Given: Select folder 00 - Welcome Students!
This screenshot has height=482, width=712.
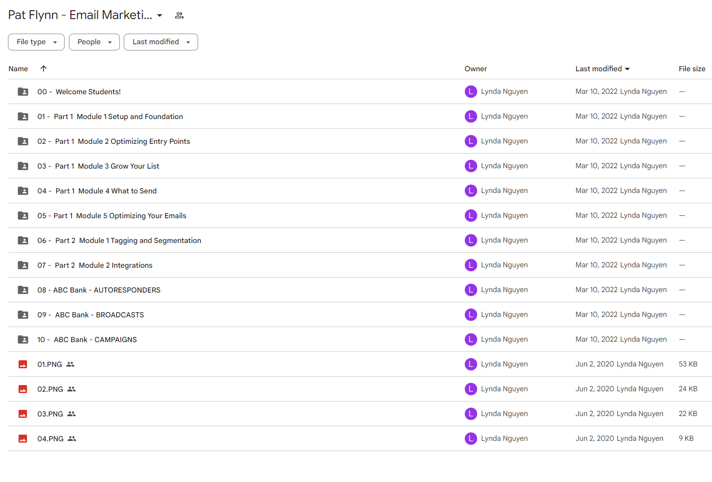Looking at the screenshot, I should point(79,92).
